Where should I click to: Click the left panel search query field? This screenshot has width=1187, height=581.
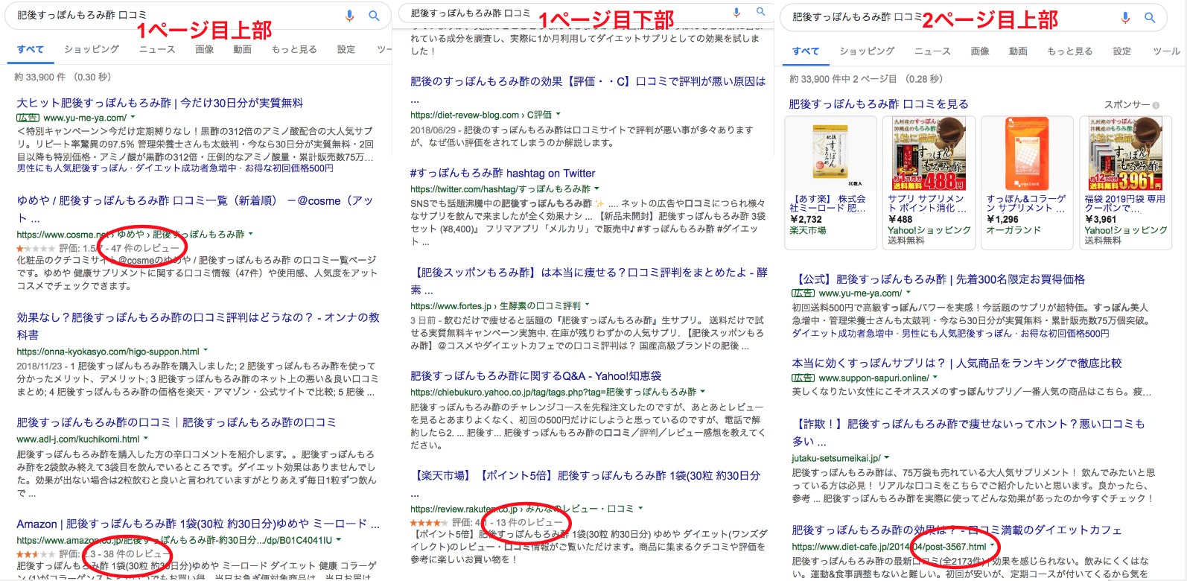click(x=175, y=15)
